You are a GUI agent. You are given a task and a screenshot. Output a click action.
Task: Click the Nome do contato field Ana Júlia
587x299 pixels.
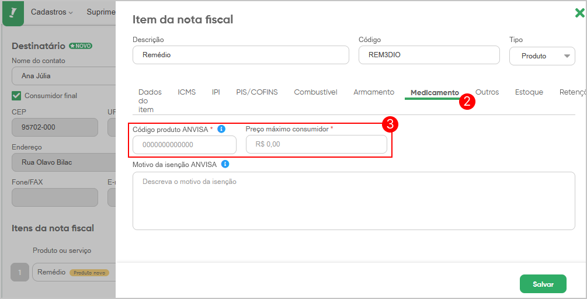click(64, 76)
